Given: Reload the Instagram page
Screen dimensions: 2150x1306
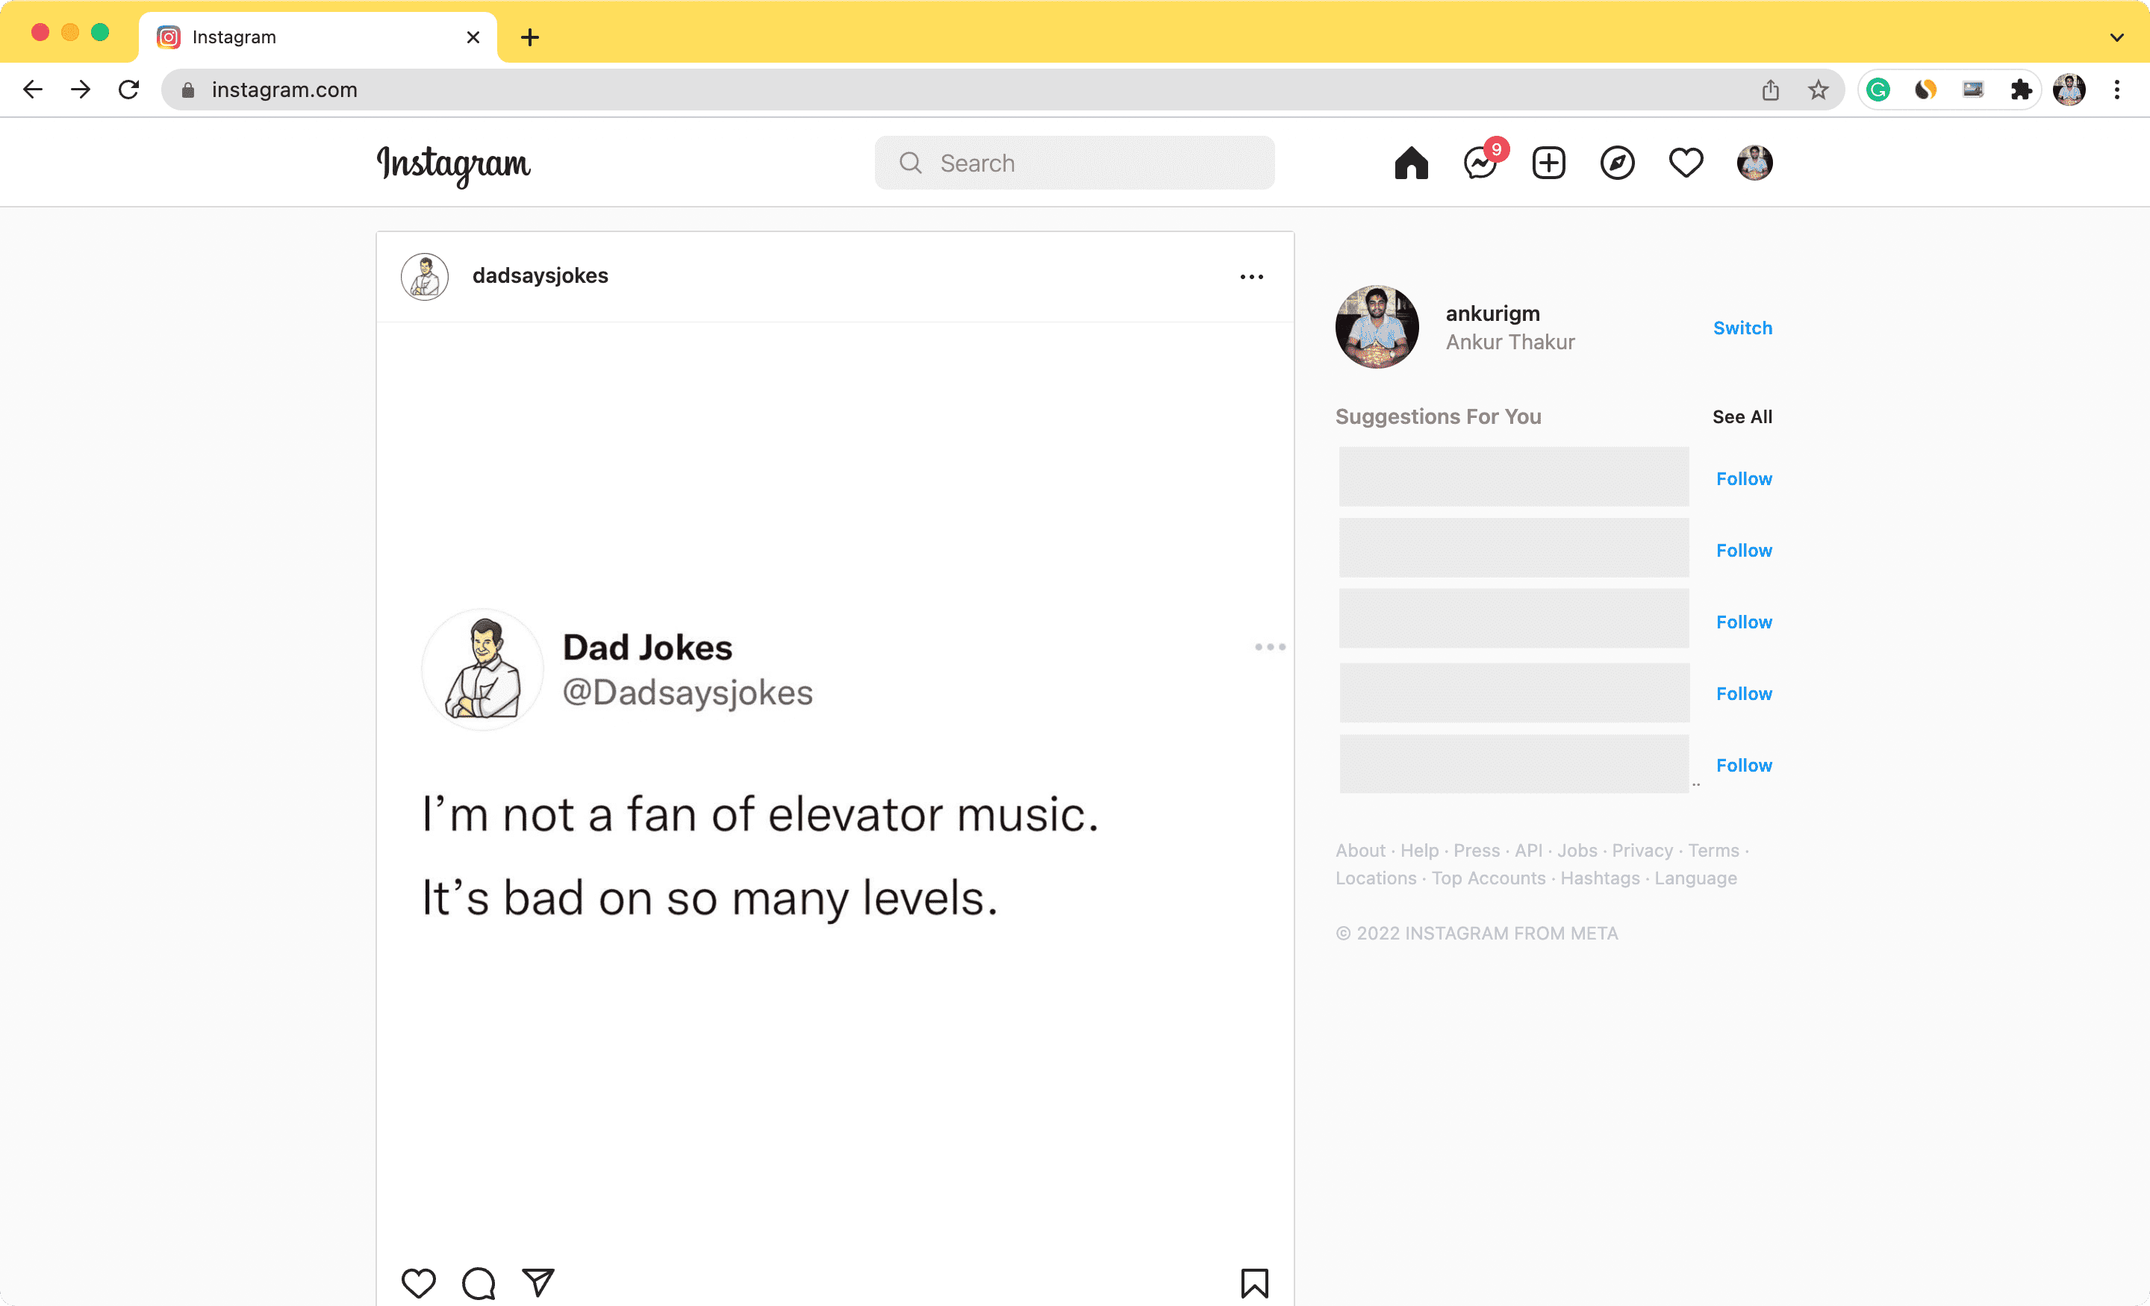Looking at the screenshot, I should point(129,89).
